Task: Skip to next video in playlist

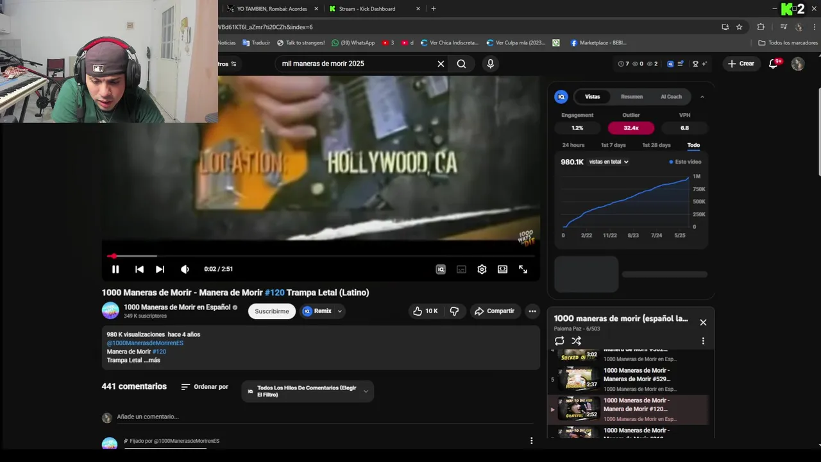Action: point(160,269)
